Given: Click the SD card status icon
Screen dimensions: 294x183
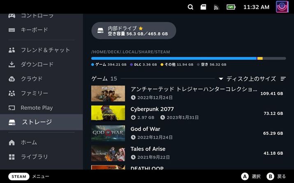Looking at the screenshot, I should point(203,7).
